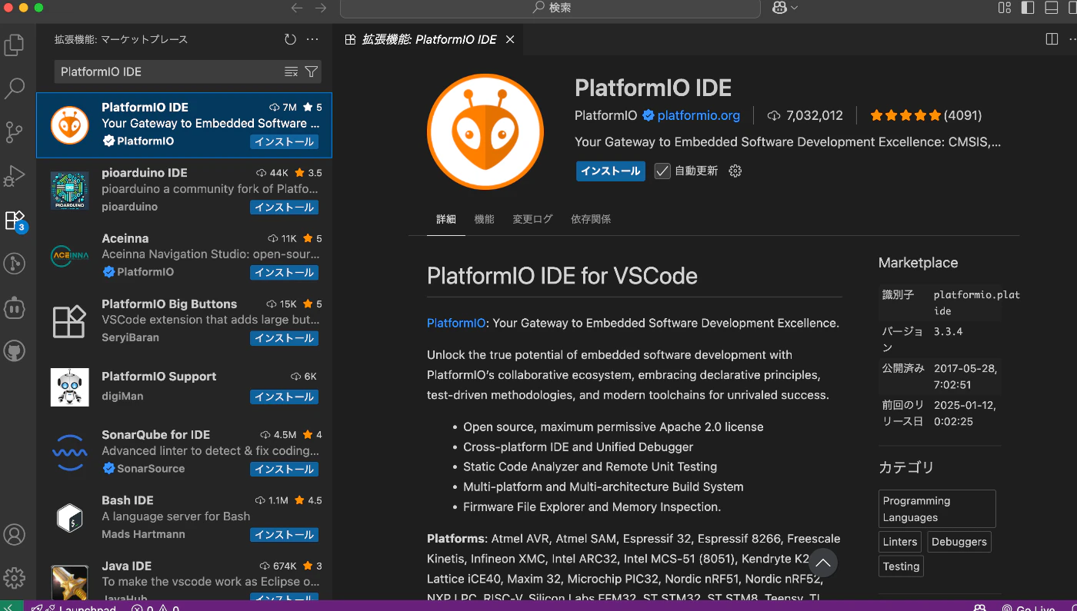Install the PlatformIO Support extension
This screenshot has height=611, width=1077.
point(284,397)
